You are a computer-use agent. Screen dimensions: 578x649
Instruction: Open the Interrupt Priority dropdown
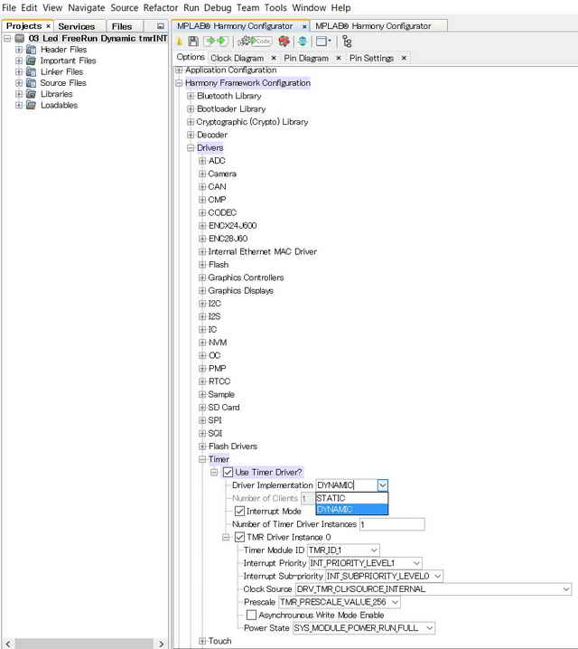coord(416,563)
